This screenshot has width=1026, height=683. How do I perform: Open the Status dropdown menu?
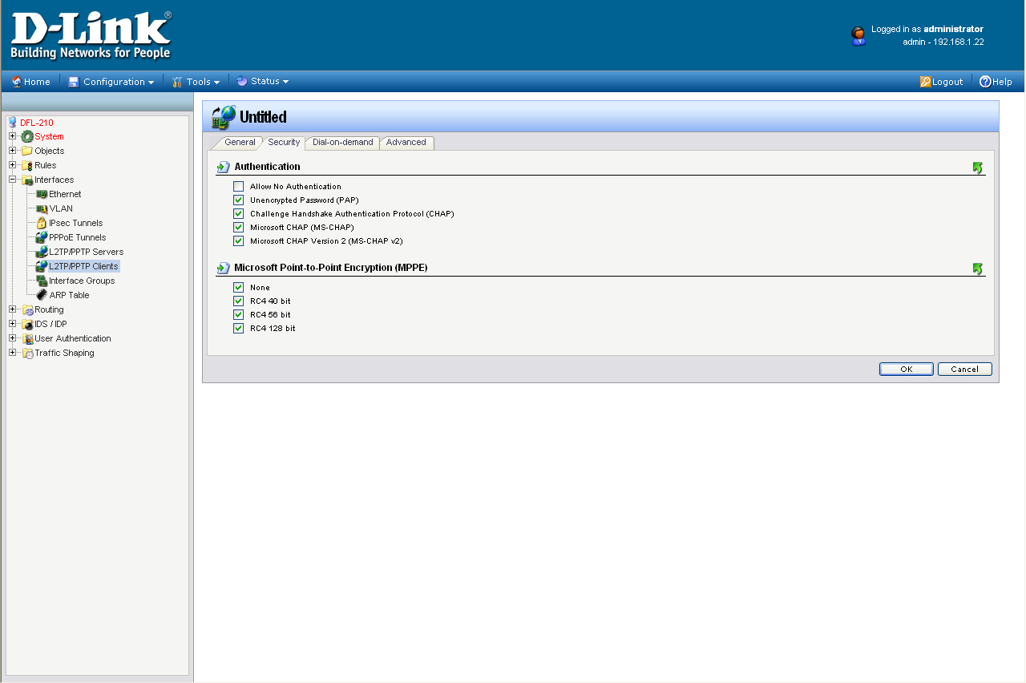click(x=262, y=81)
